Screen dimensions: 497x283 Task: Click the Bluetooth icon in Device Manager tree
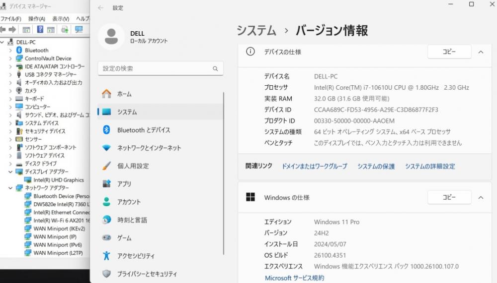(19, 50)
